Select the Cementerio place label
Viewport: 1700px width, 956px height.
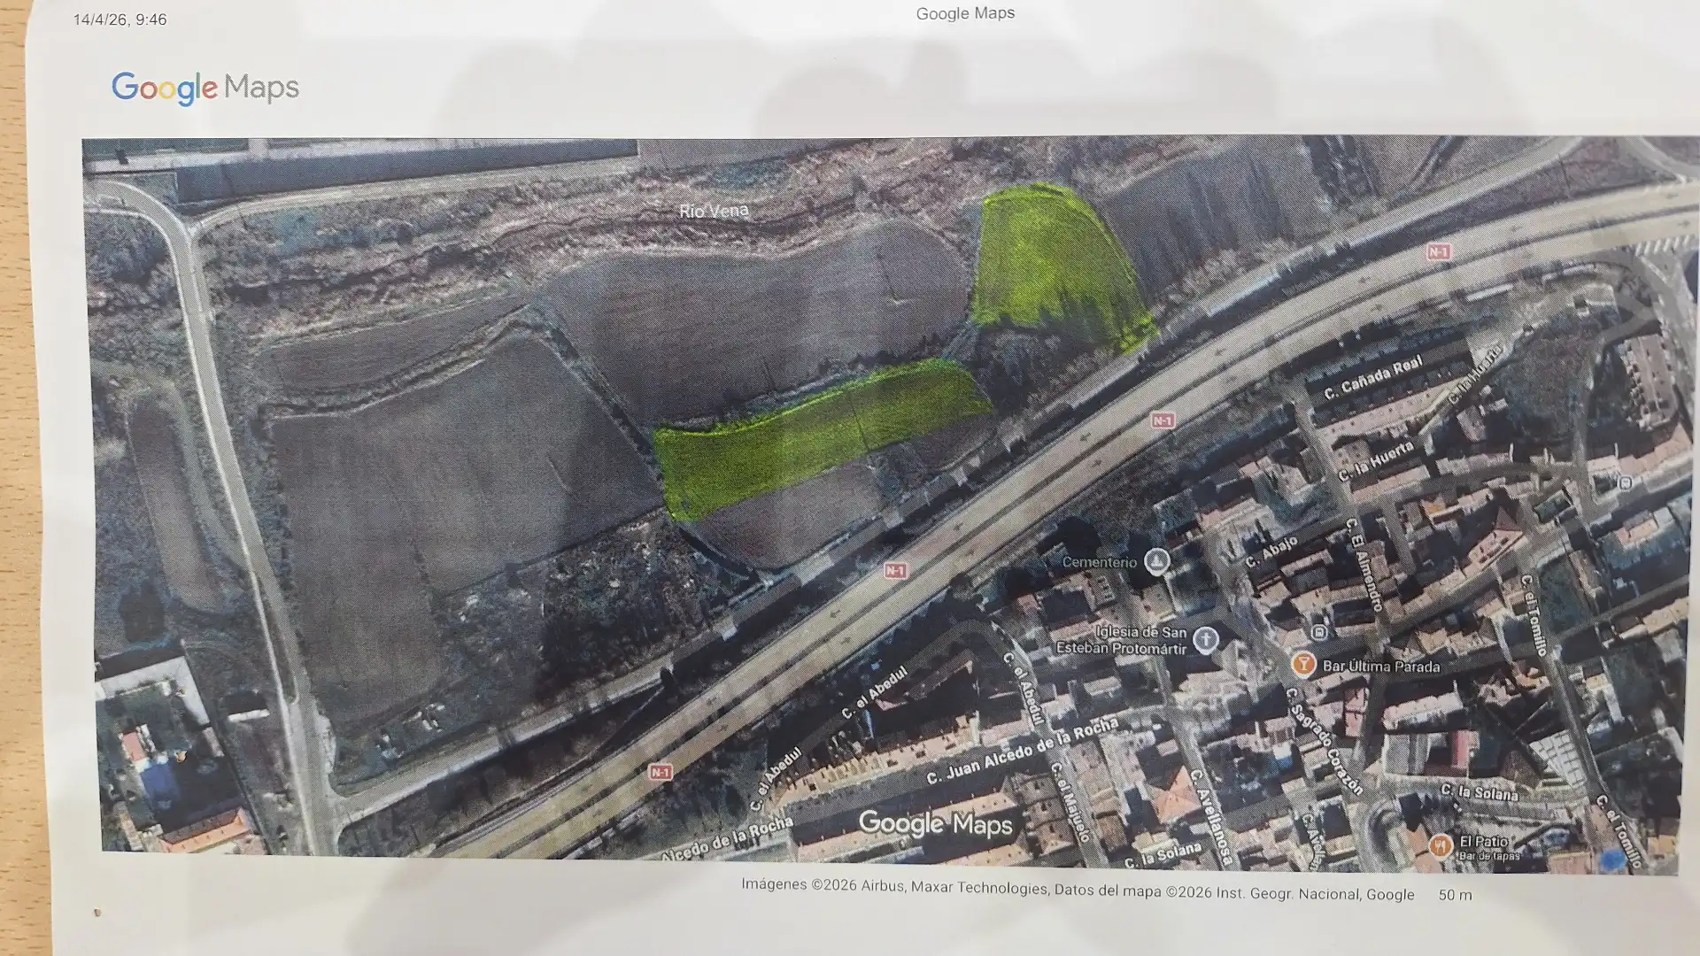(x=1099, y=562)
